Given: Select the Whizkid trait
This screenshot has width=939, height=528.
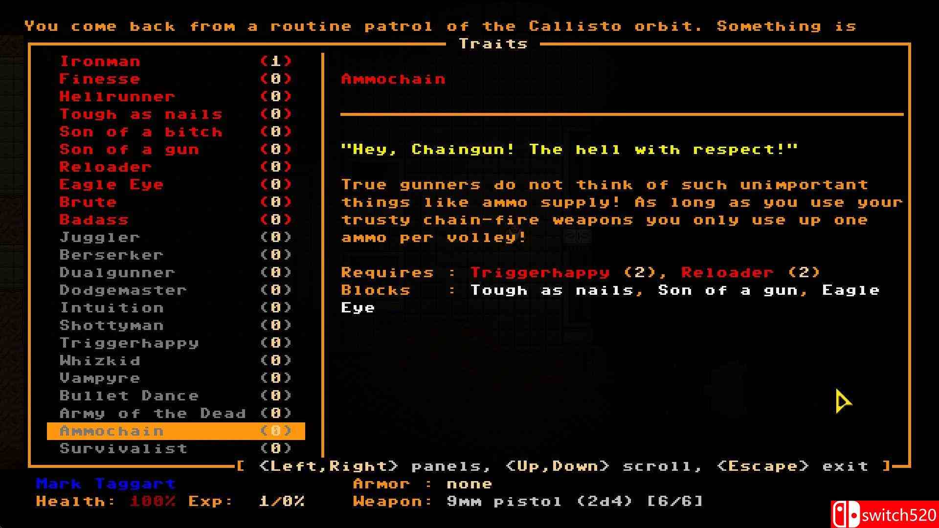Looking at the screenshot, I should coord(100,361).
